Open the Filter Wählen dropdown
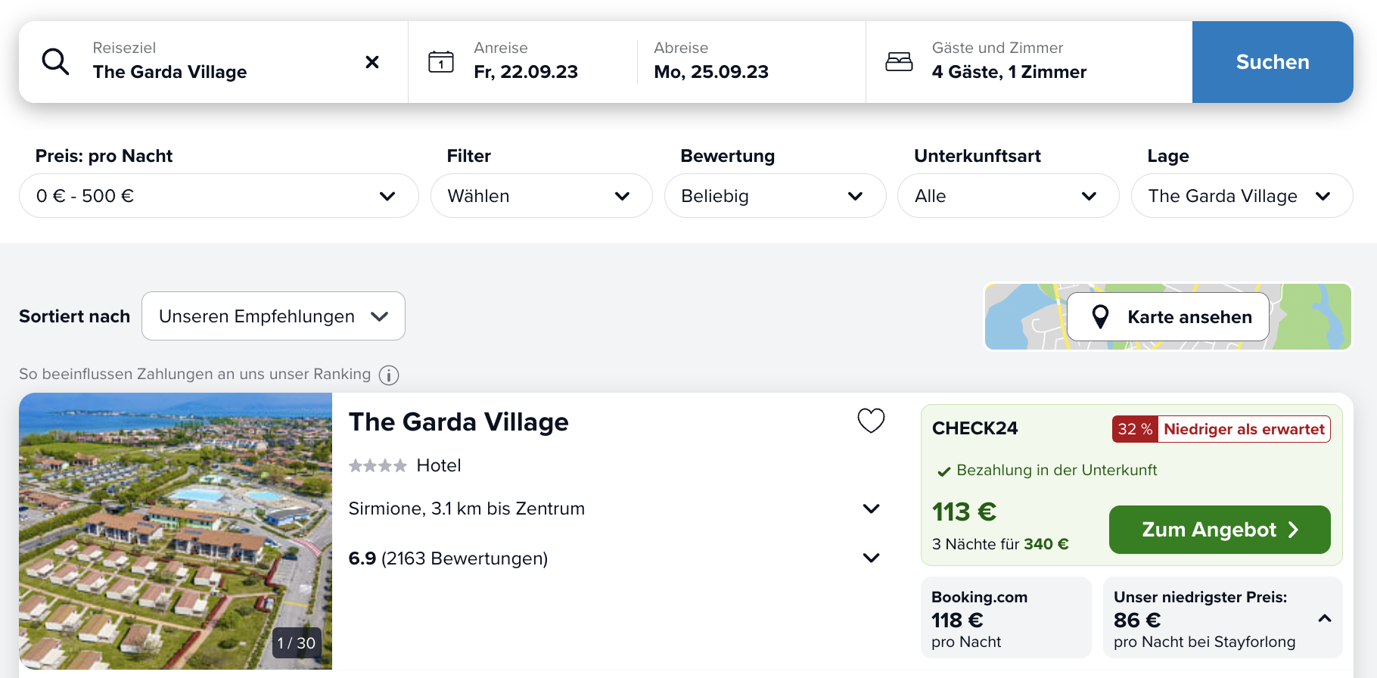 [541, 196]
